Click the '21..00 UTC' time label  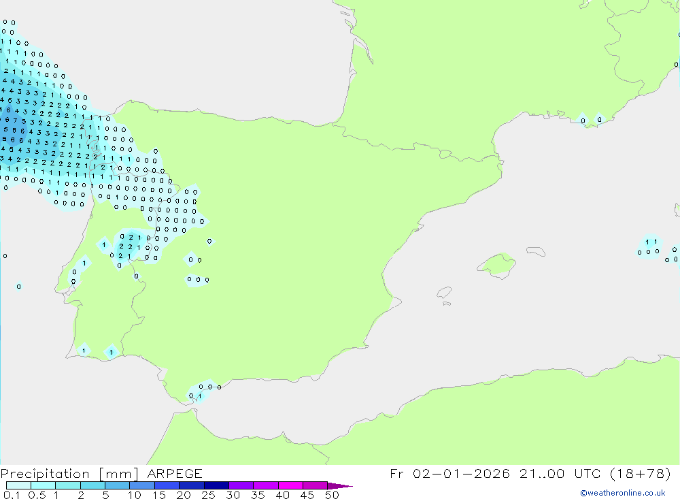pyautogui.click(x=560, y=473)
